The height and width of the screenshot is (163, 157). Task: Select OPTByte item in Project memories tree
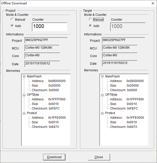coord(33,95)
